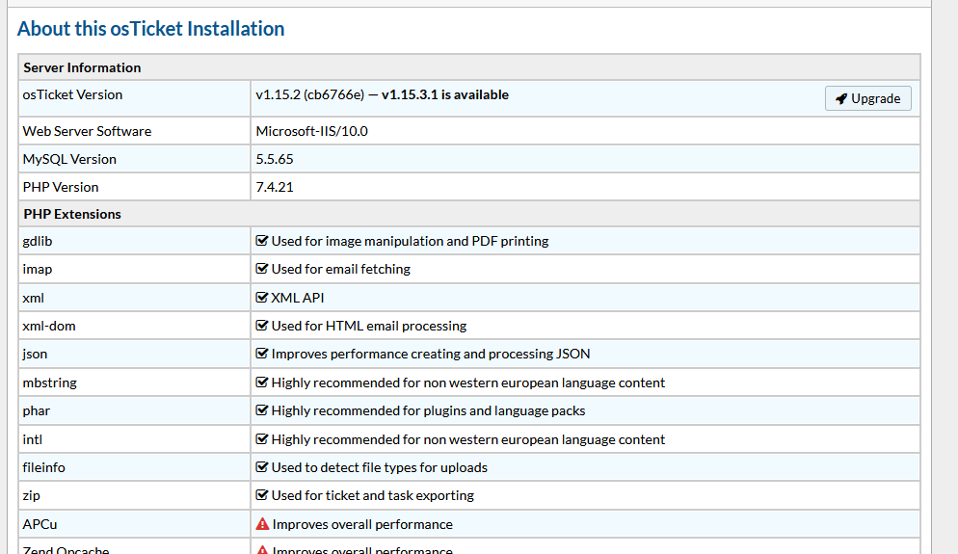
Task: Click the 'phar' extension name
Action: 36,411
